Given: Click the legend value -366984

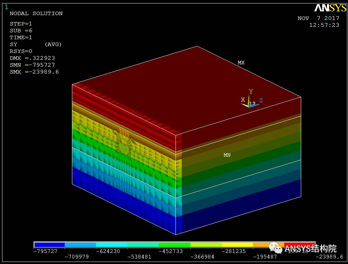Looking at the screenshot, I should pyautogui.click(x=202, y=257).
